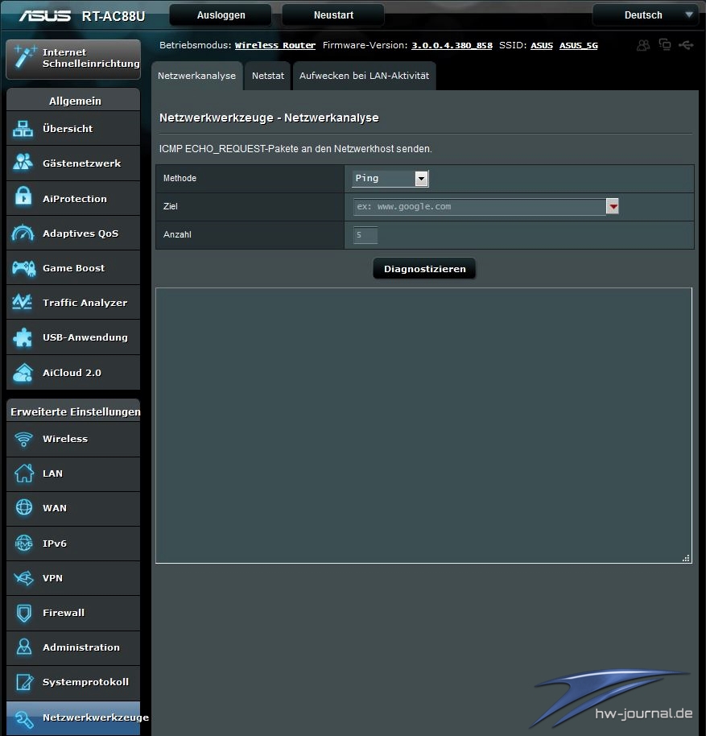706x736 pixels.
Task: Click the WAN globe icon
Action: pos(24,507)
